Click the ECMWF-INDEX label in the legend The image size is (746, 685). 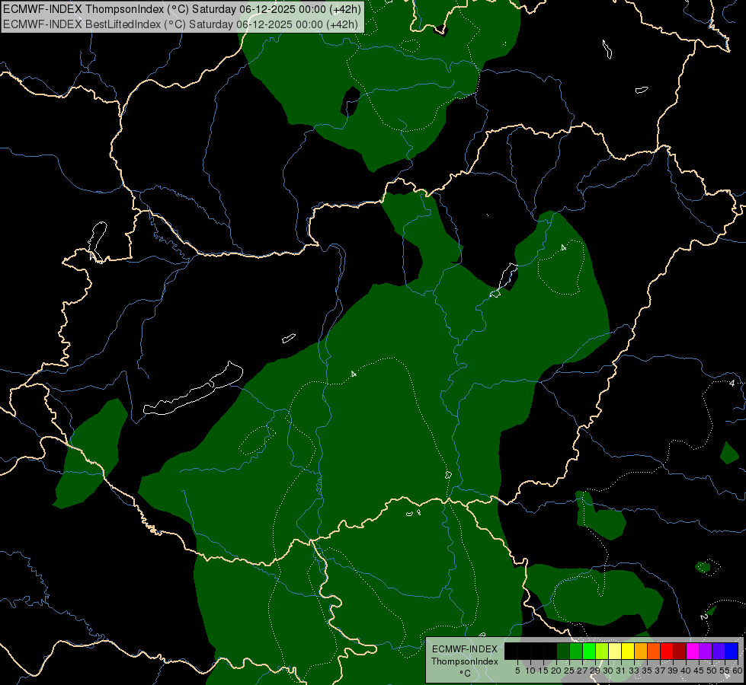click(x=465, y=649)
